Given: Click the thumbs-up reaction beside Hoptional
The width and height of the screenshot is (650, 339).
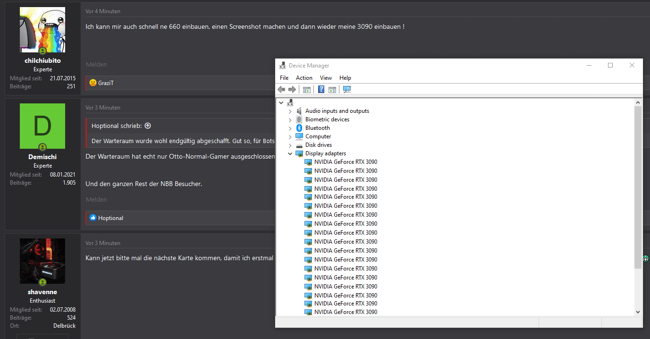Looking at the screenshot, I should point(93,218).
